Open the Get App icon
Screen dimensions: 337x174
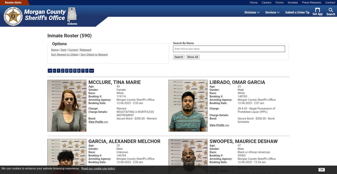[x=318, y=12]
